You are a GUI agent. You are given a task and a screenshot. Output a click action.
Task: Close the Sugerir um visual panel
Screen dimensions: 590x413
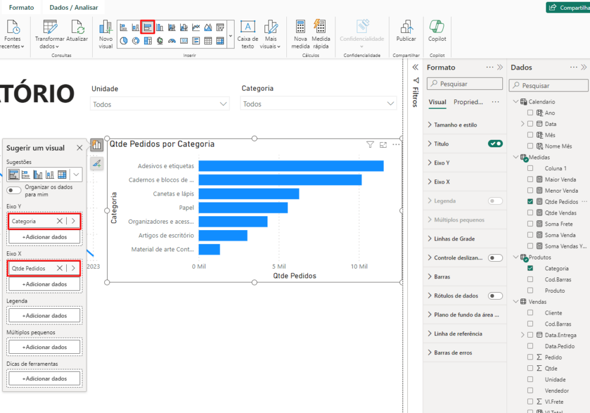pyautogui.click(x=80, y=148)
